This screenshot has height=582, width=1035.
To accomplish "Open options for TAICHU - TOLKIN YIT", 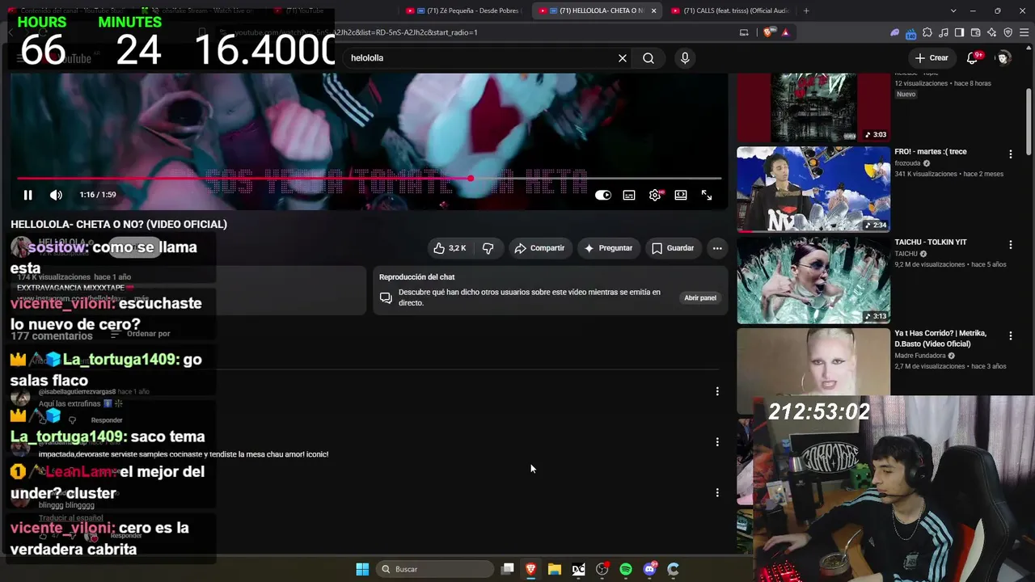I will [x=1010, y=244].
